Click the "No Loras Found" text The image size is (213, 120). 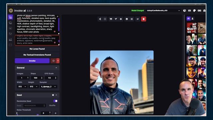point(37,49)
